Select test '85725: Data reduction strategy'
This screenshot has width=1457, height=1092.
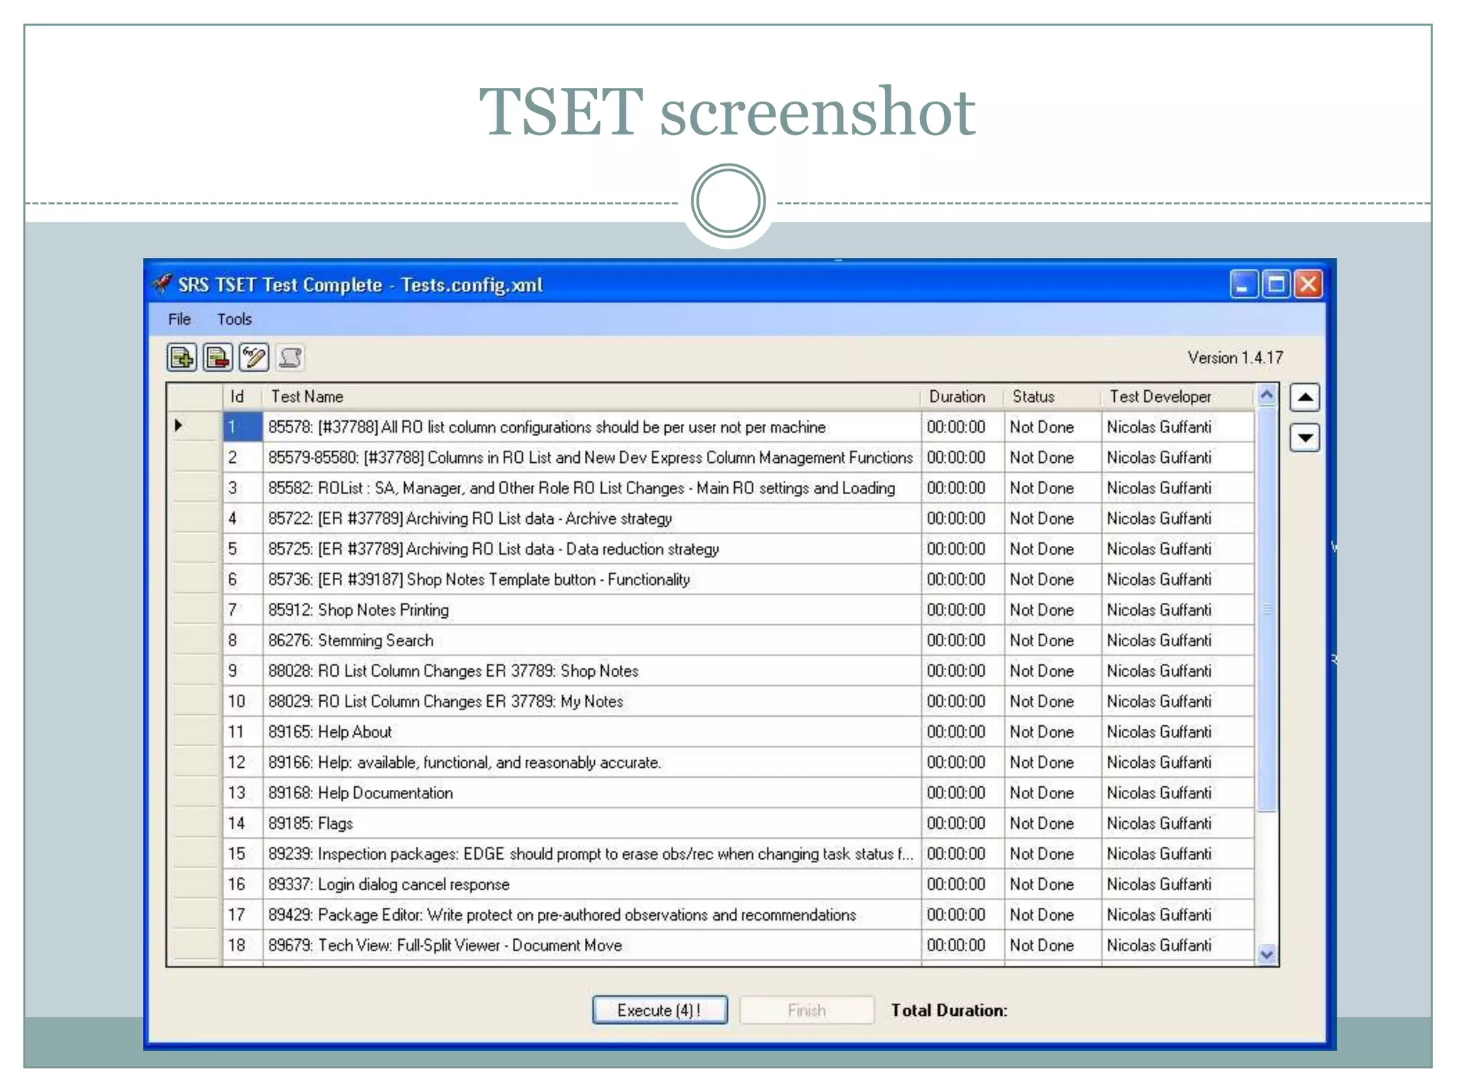[592, 550]
